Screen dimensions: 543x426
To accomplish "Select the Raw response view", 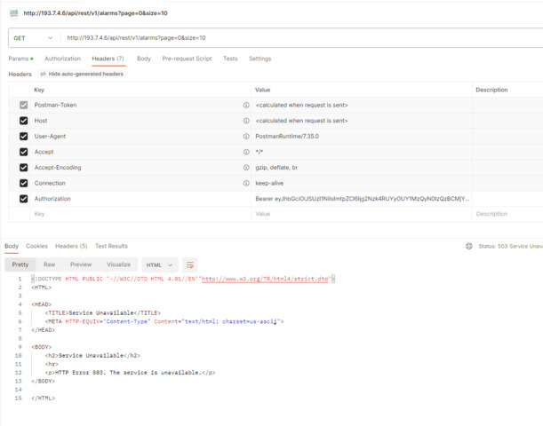I will [50, 264].
